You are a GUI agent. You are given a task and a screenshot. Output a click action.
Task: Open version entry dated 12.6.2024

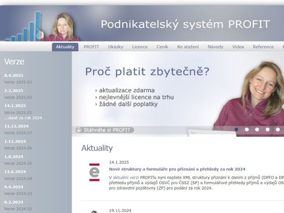pyautogui.click(x=15, y=172)
